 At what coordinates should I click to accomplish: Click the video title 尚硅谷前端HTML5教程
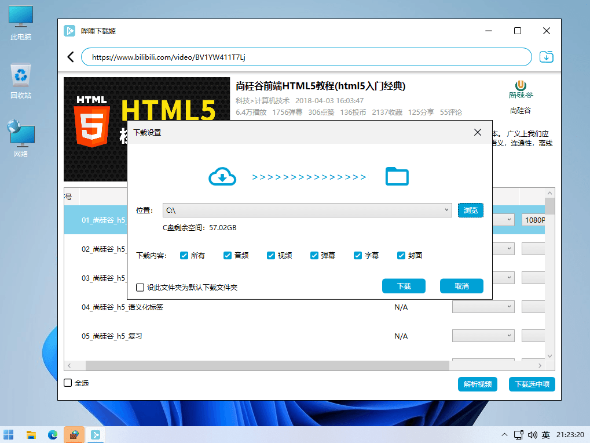click(x=321, y=86)
